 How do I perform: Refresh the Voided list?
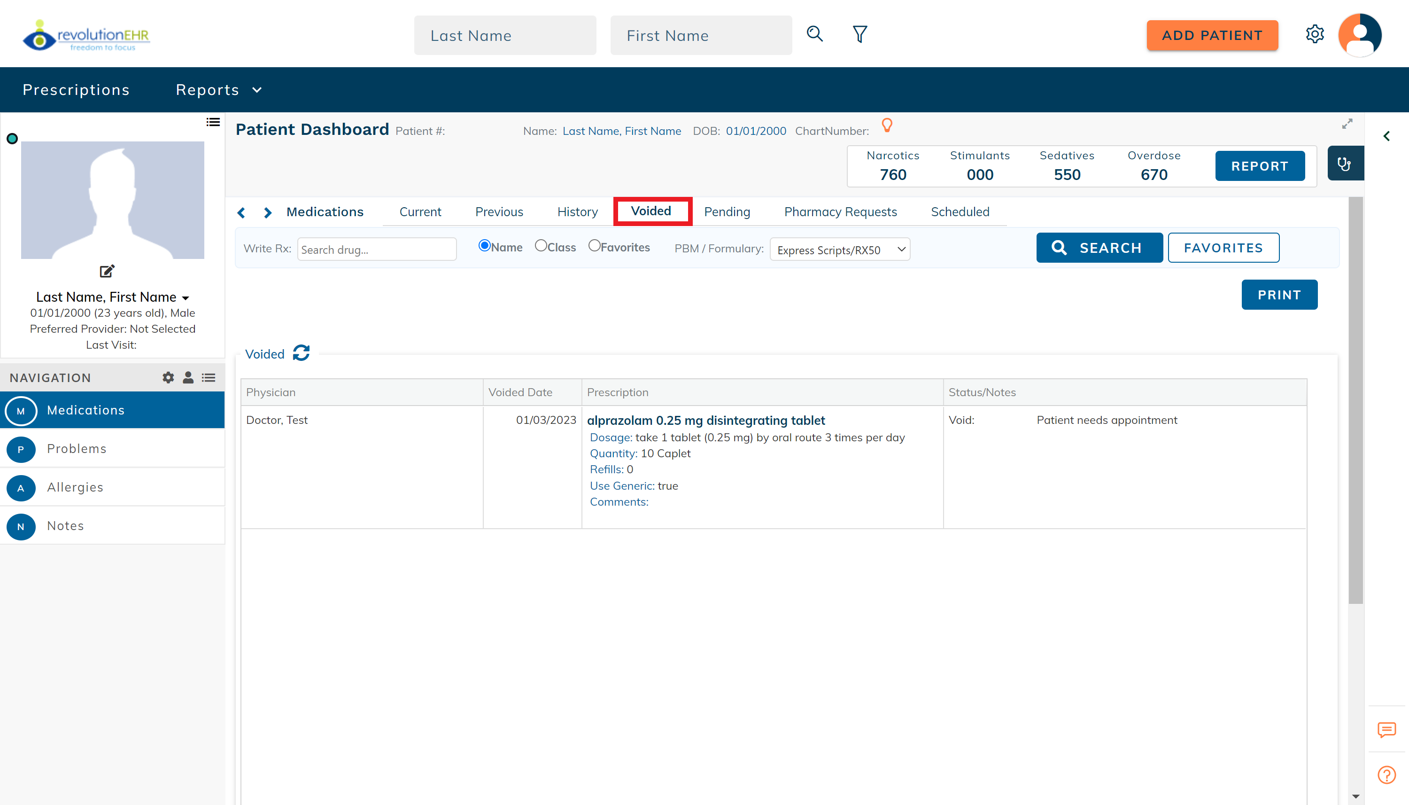[x=301, y=353]
